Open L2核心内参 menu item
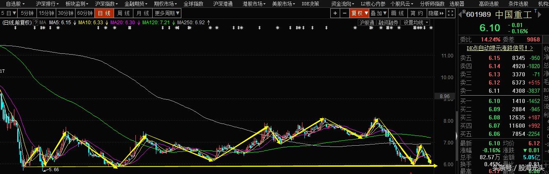 tap(373, 4)
